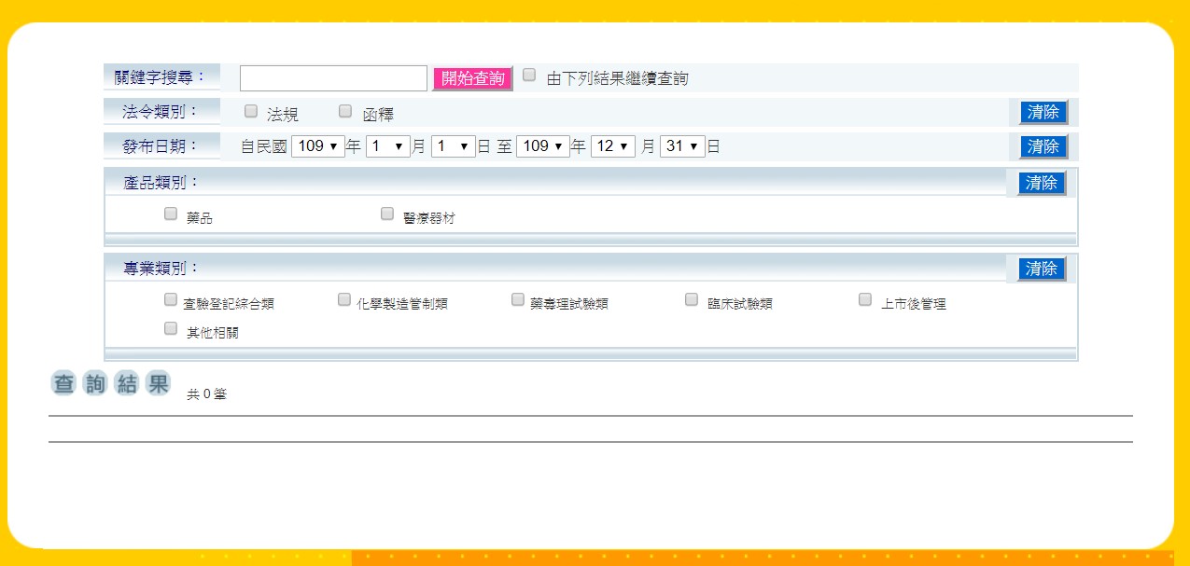Toggle the 上市後管理 checkbox
1190x566 pixels.
(x=865, y=299)
